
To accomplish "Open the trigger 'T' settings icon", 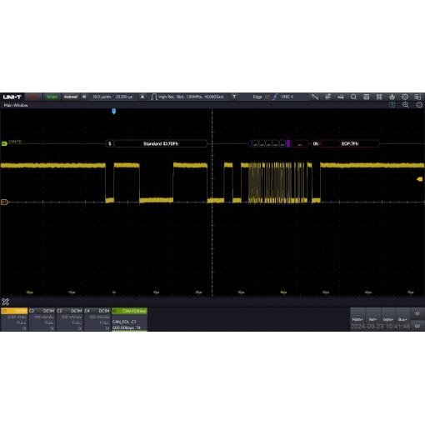I will [x=234, y=97].
